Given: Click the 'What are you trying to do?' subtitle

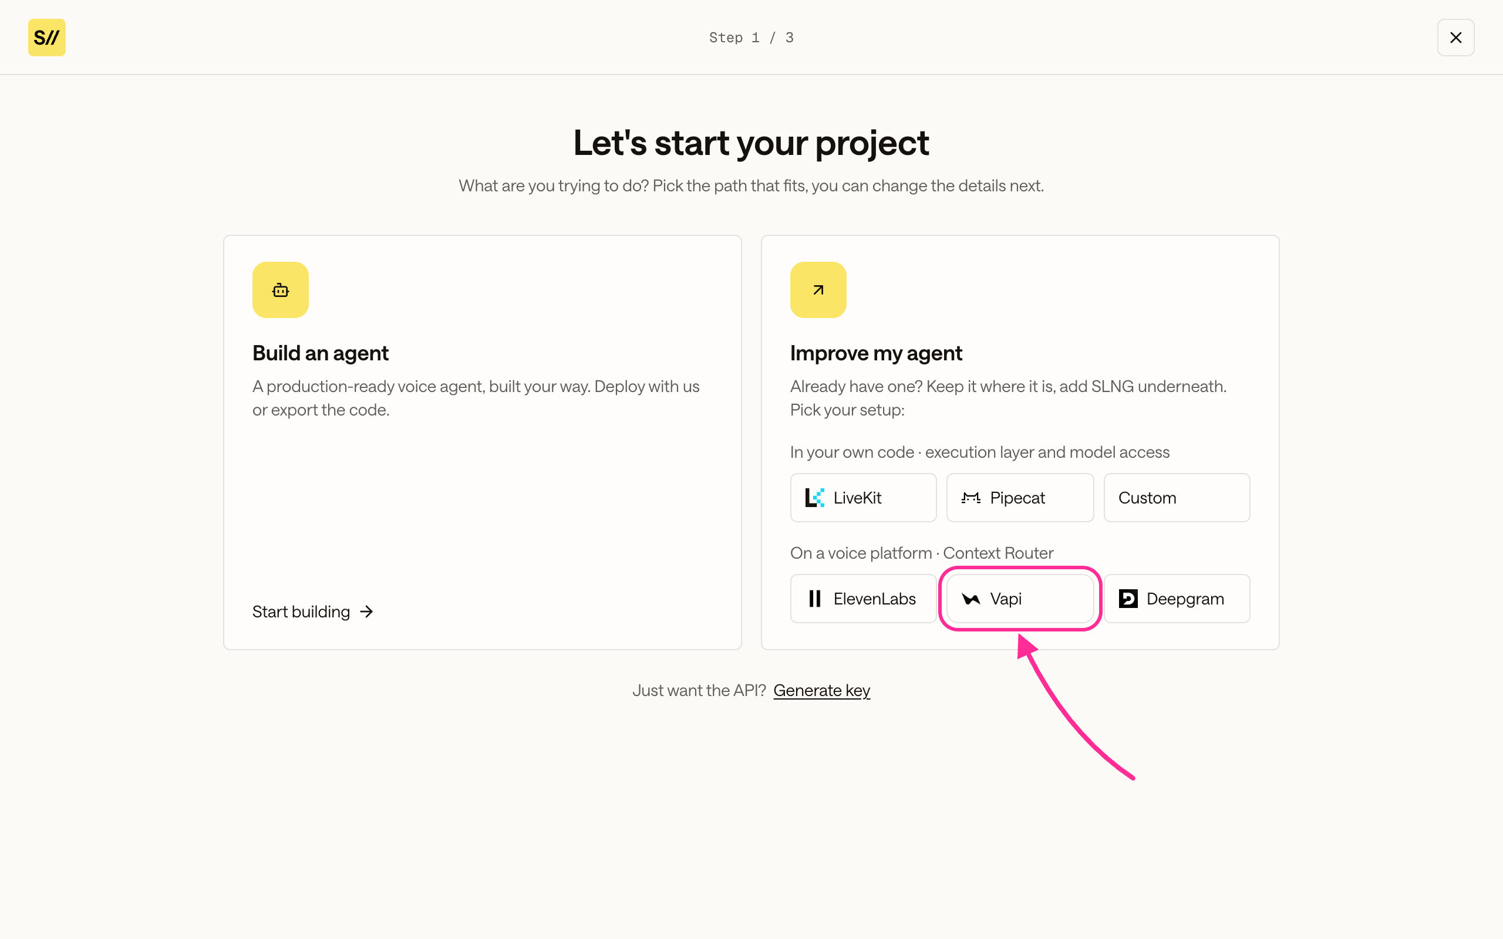Looking at the screenshot, I should [751, 185].
